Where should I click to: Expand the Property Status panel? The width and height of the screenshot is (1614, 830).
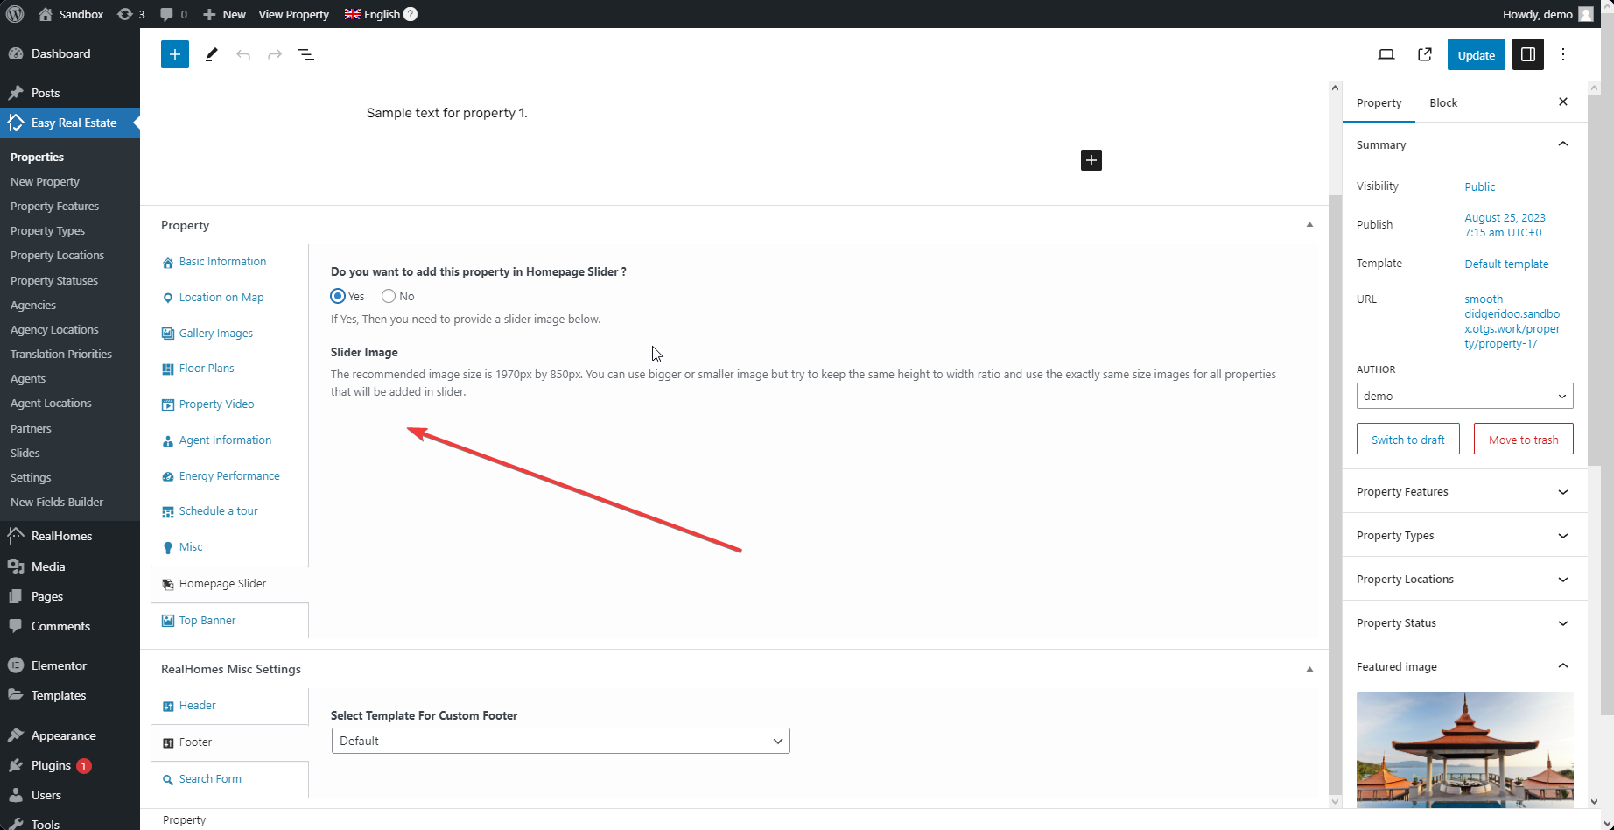coord(1464,622)
